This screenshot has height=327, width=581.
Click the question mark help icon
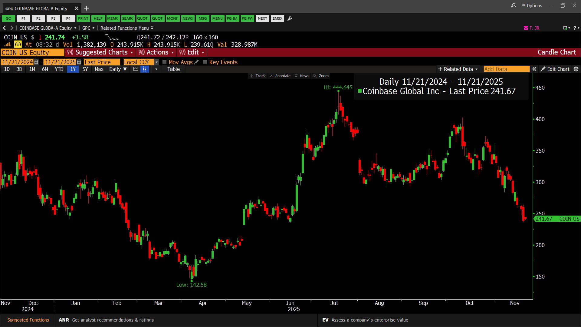coord(575,28)
